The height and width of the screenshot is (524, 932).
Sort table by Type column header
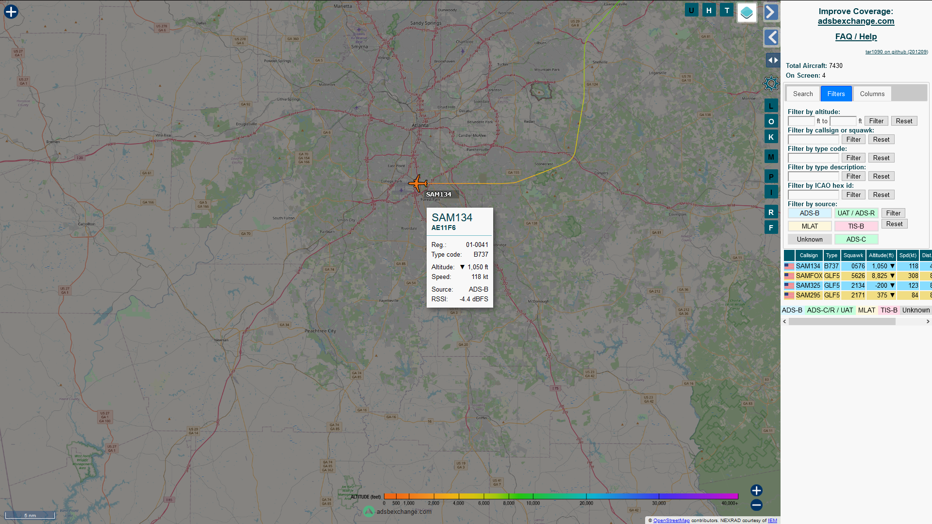[832, 255]
